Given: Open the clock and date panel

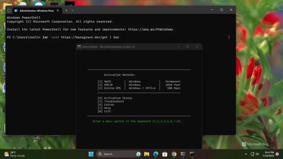Looking at the screenshot, I should 268,154.
